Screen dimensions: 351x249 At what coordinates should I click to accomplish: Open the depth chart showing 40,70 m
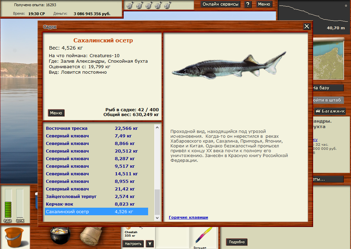[x=313, y=17]
